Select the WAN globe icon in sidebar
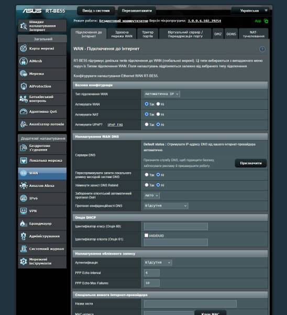Screen dimensions: 287x315 point(24,173)
